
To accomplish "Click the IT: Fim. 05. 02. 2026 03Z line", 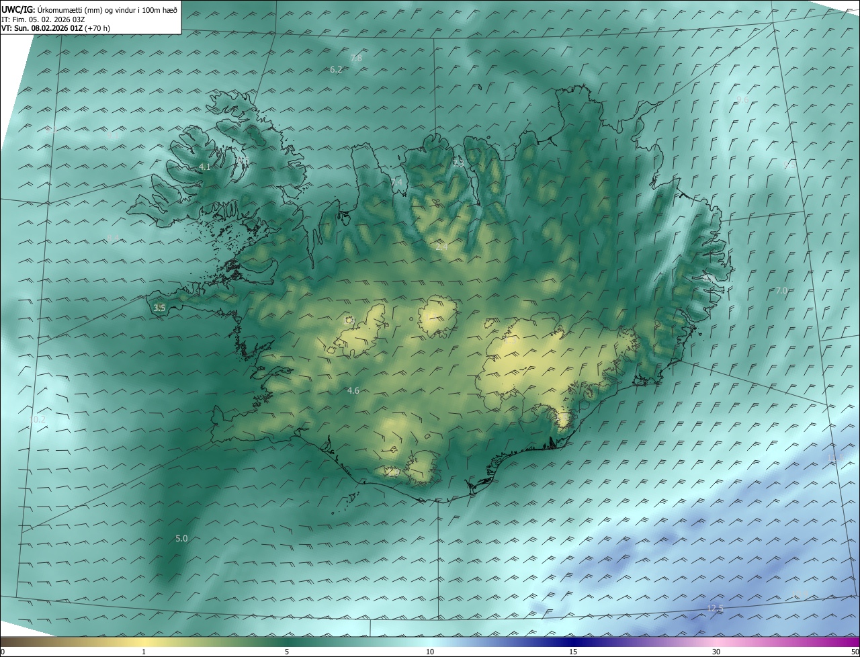I will 44,19.
